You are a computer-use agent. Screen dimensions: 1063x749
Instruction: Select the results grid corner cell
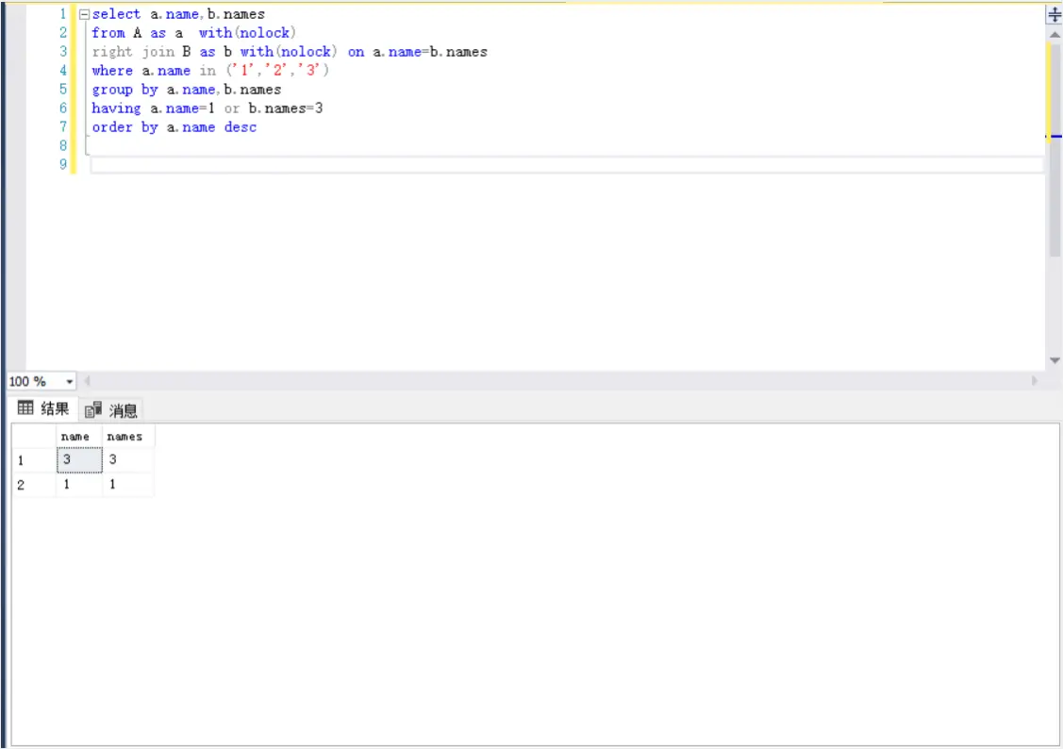(x=34, y=437)
